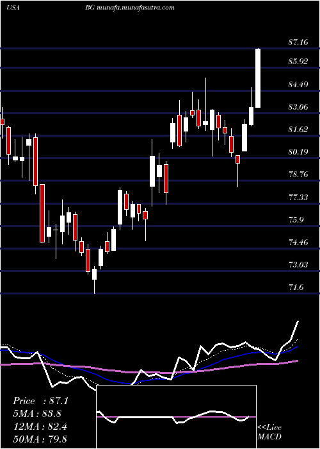
Task: Click the 78.76 price level label
Action: pyautogui.click(x=298, y=174)
